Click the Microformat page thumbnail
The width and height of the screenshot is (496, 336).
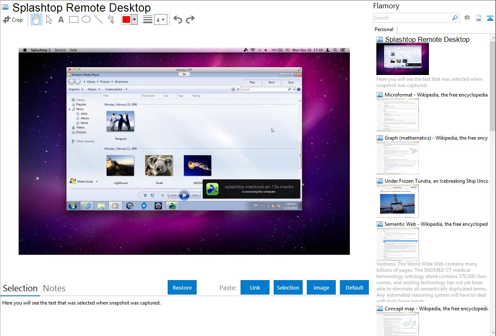tap(397, 115)
